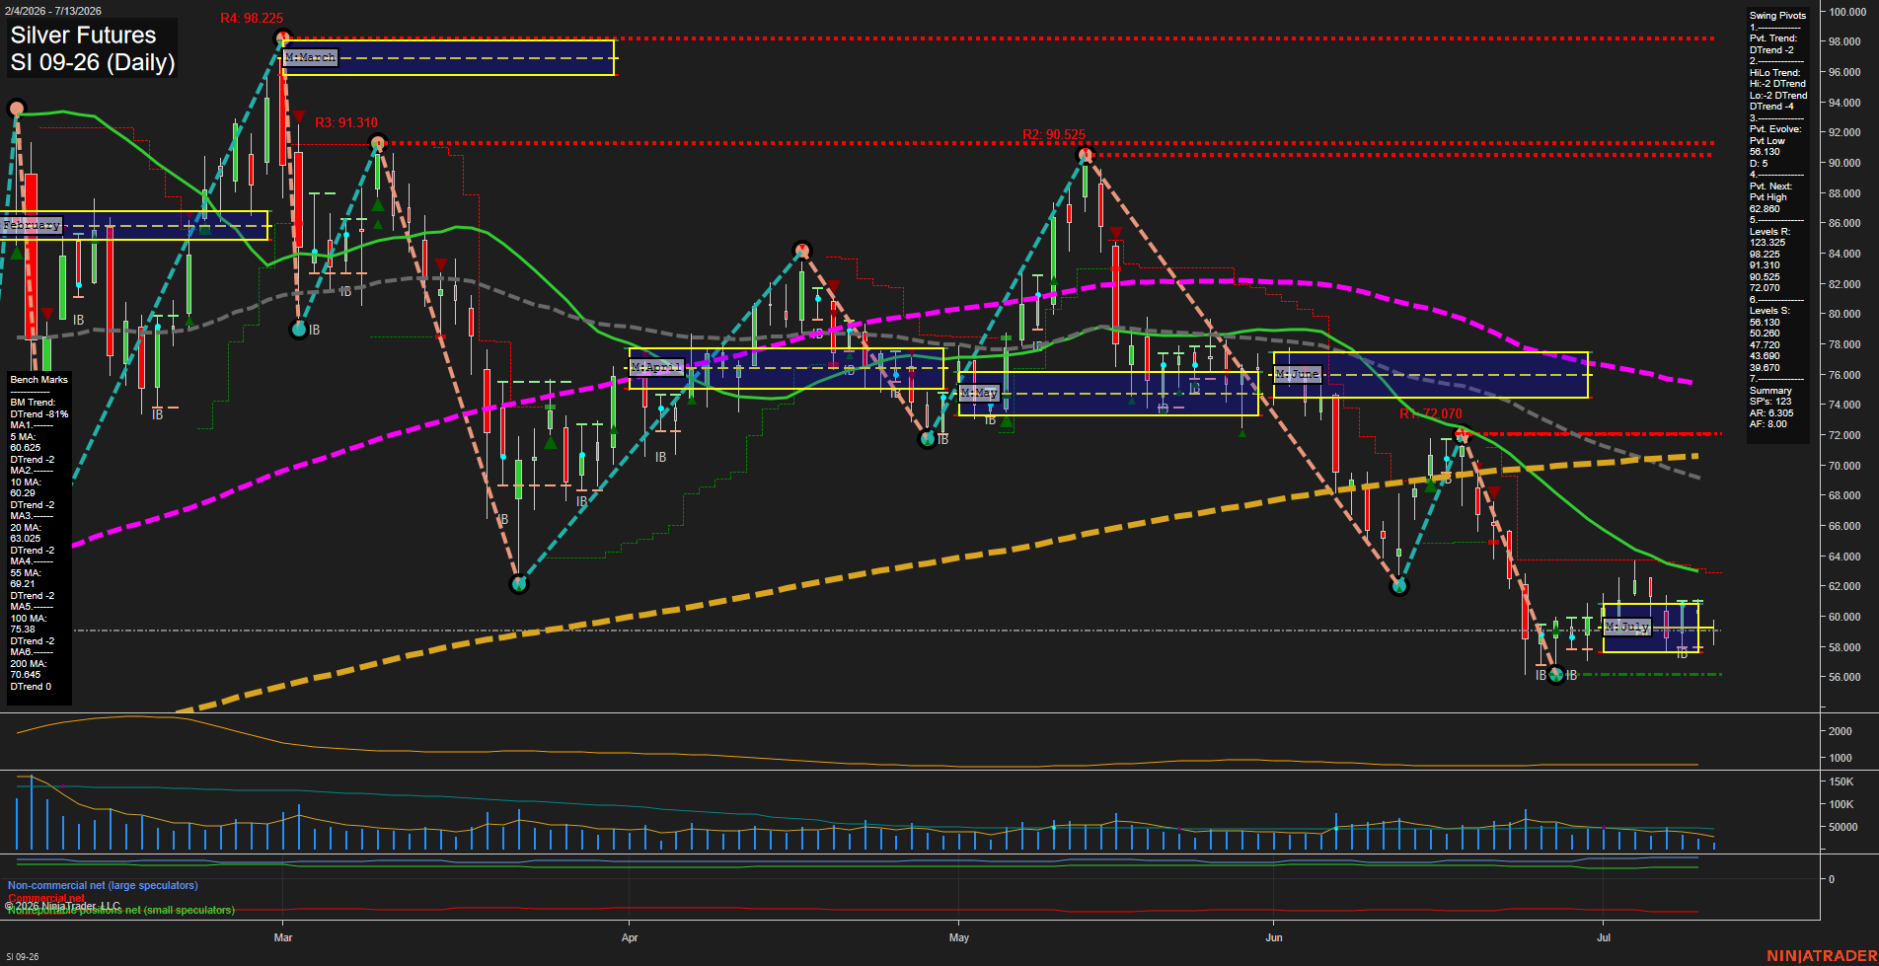Click the 2000 indicator axis label

pyautogui.click(x=1841, y=732)
